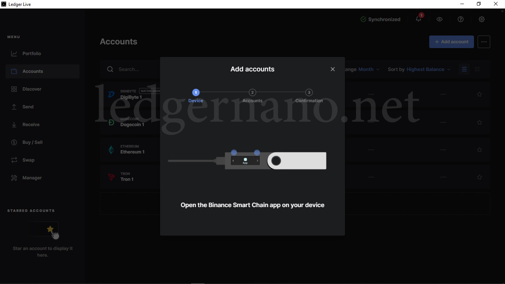Click the Ledger Live title bar icon
Viewport: 505px width, 284px height.
point(4,4)
